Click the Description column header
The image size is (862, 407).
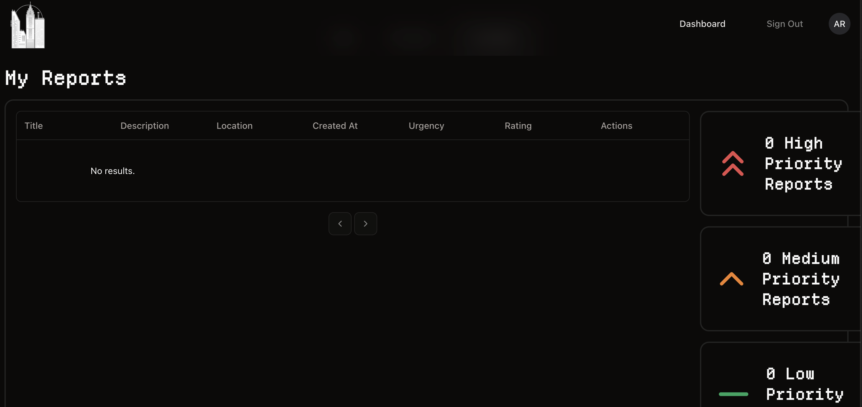(x=144, y=126)
